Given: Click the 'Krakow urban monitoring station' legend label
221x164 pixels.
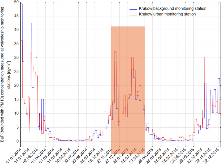Looking at the screenshot, I should (167, 14).
